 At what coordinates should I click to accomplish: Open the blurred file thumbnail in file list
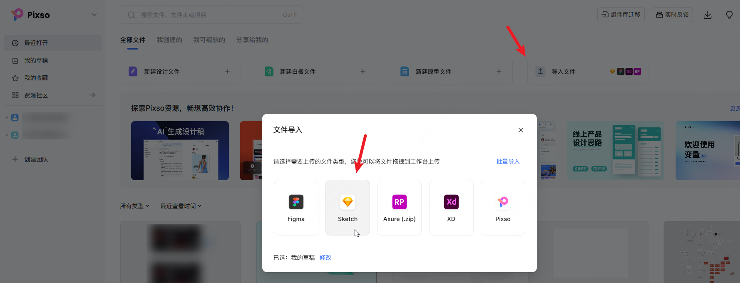(180, 252)
